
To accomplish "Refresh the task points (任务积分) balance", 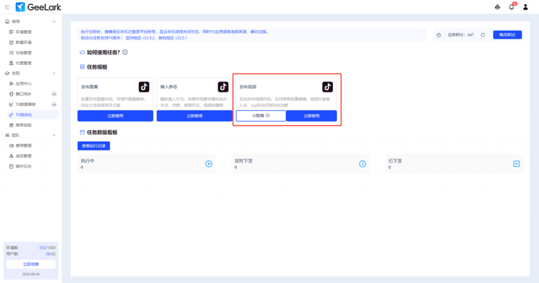I will tap(483, 35).
